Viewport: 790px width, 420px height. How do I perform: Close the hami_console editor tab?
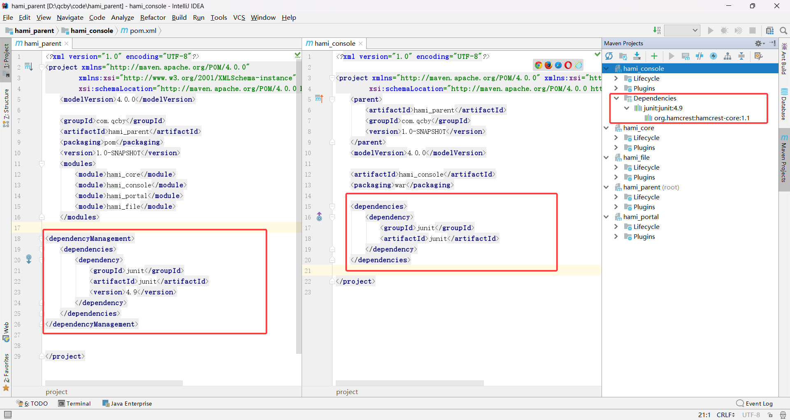[x=360, y=43]
